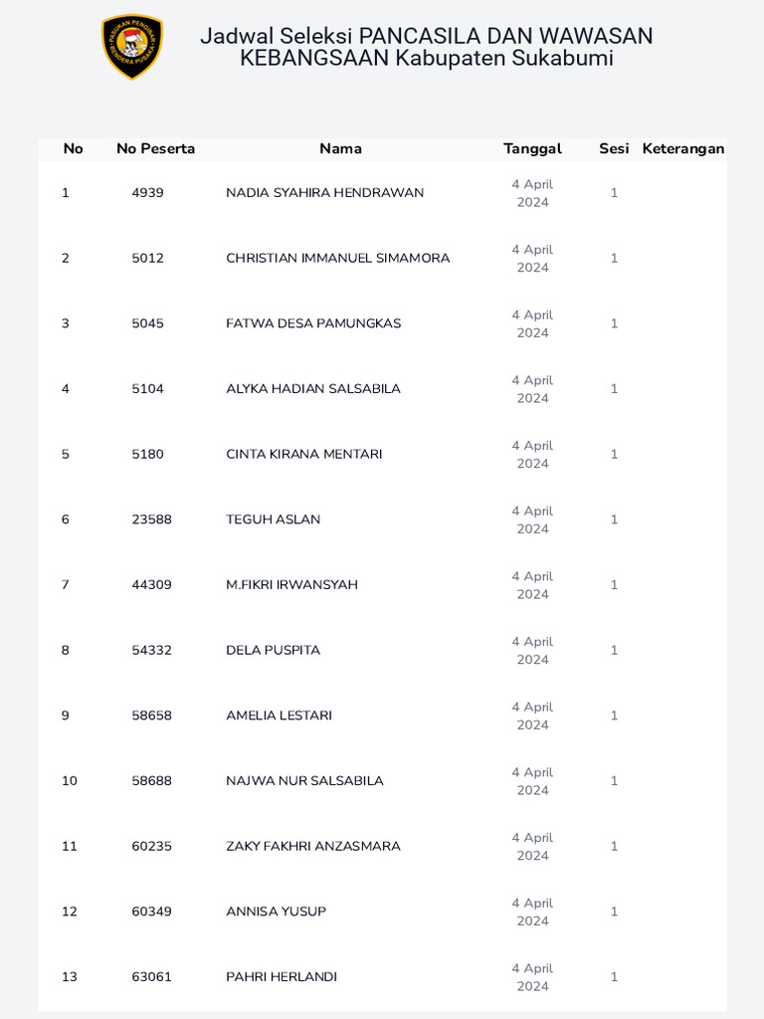Select the name Pahri Herlandi

[x=281, y=977]
